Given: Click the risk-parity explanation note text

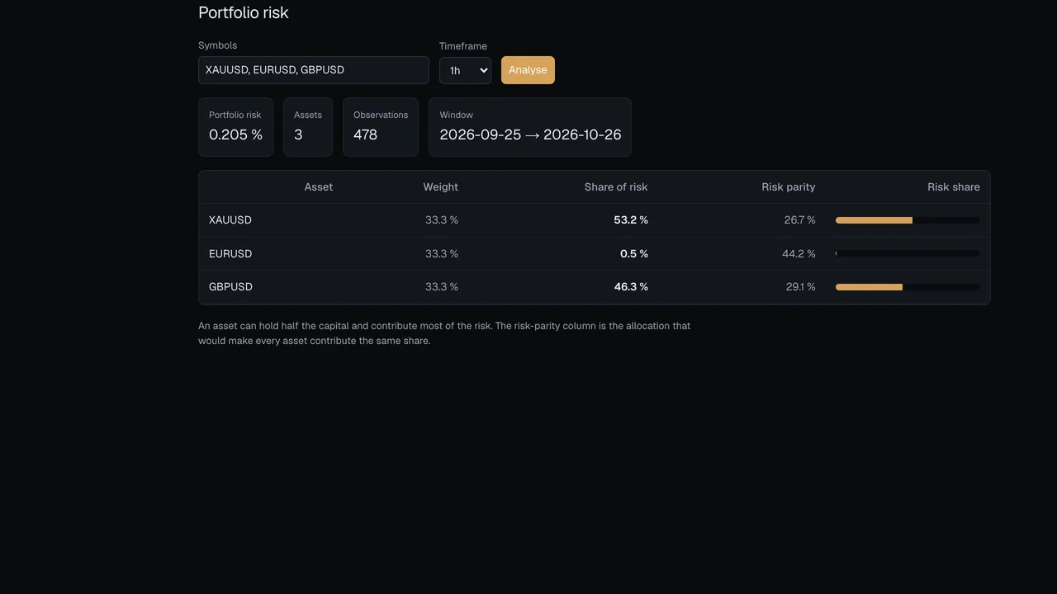Looking at the screenshot, I should coord(444,333).
